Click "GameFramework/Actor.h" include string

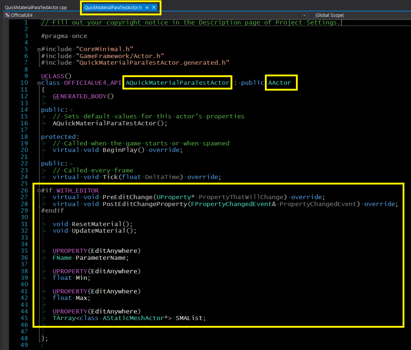pyautogui.click(x=120, y=56)
